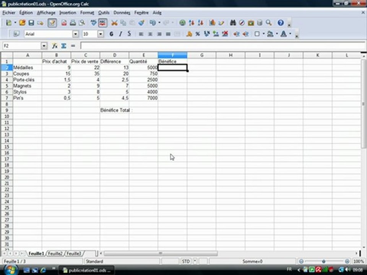This screenshot has height=275, width=367.
Task: Insert Chart icon
Action: click(212, 23)
